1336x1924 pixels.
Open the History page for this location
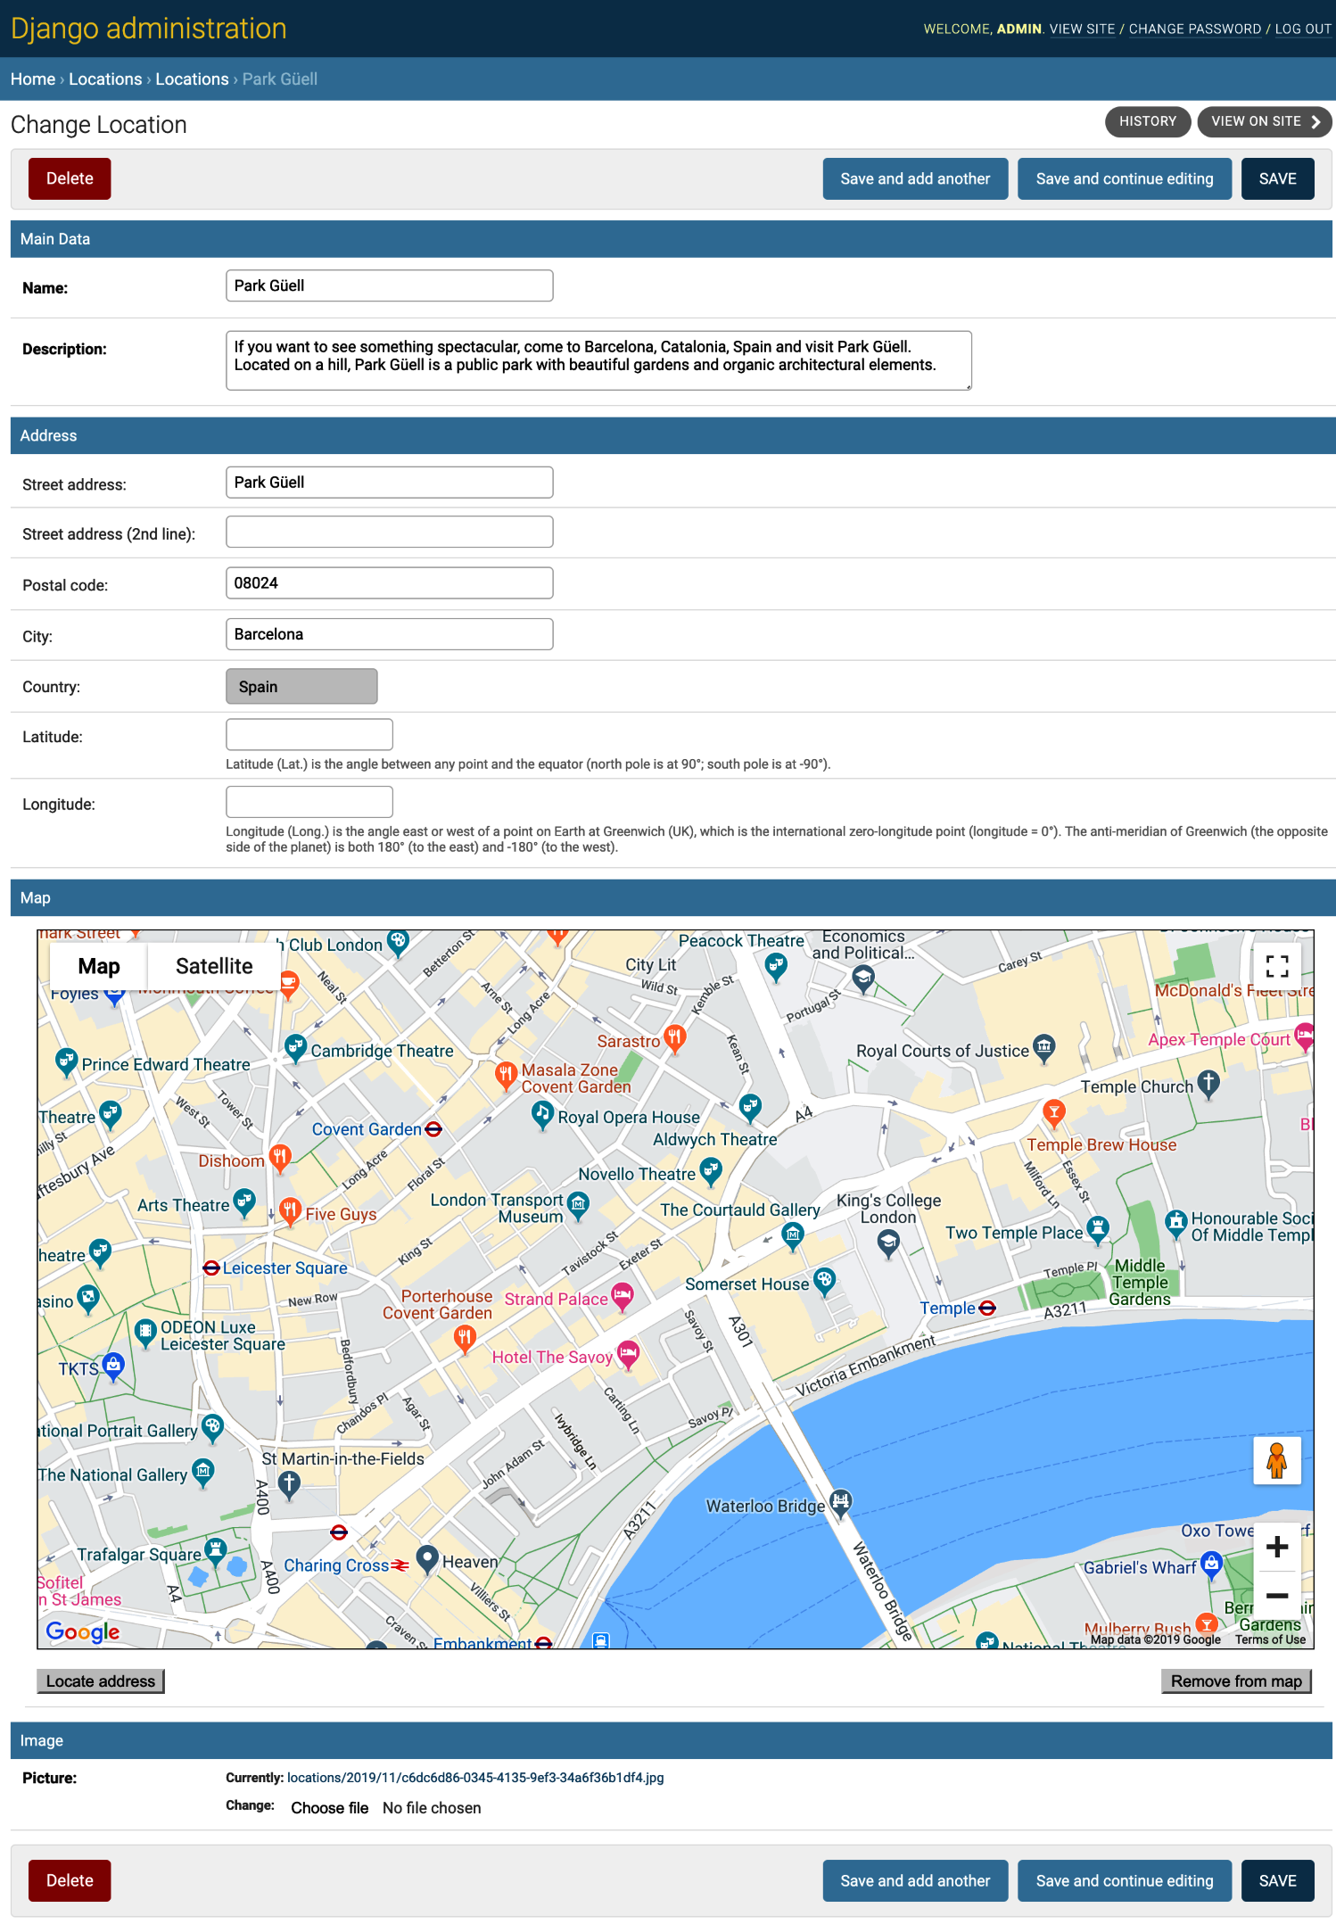tap(1147, 121)
